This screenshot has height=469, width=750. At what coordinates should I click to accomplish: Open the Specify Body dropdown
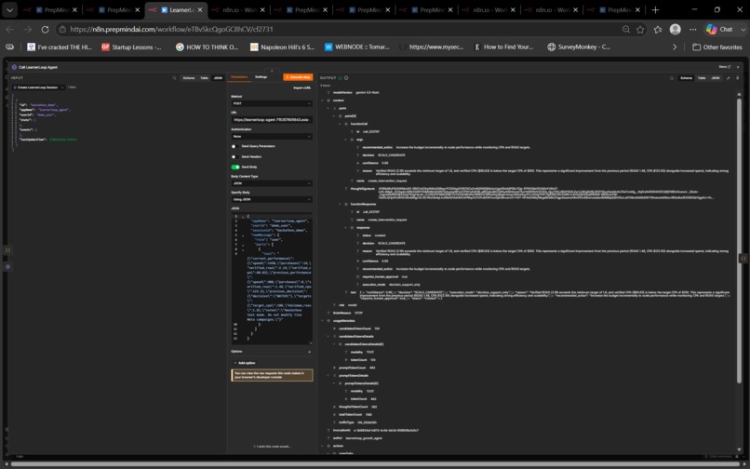point(272,199)
